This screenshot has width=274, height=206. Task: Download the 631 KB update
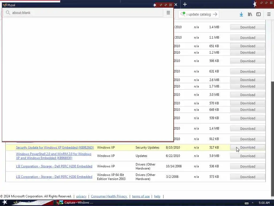[248, 71]
